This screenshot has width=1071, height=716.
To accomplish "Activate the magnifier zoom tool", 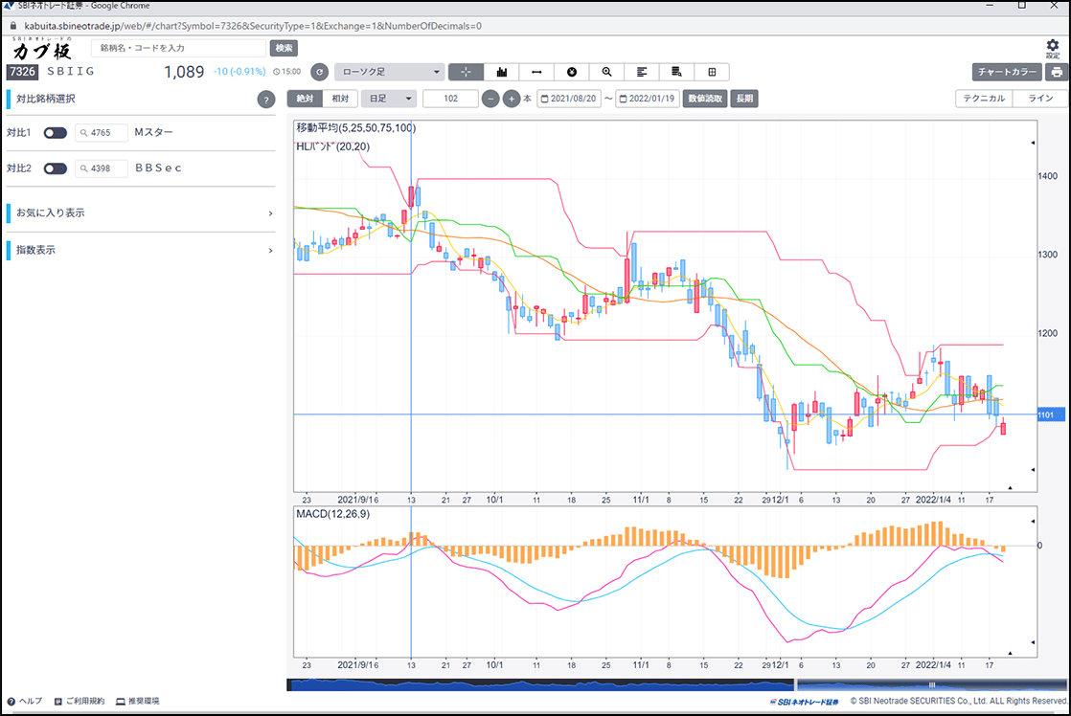I will point(606,72).
